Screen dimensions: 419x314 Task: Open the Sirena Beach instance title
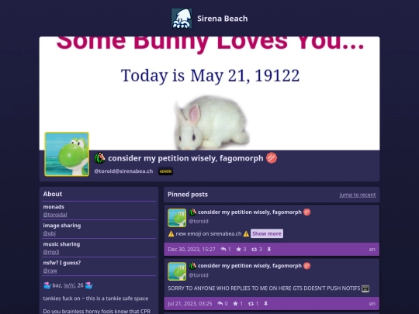223,19
